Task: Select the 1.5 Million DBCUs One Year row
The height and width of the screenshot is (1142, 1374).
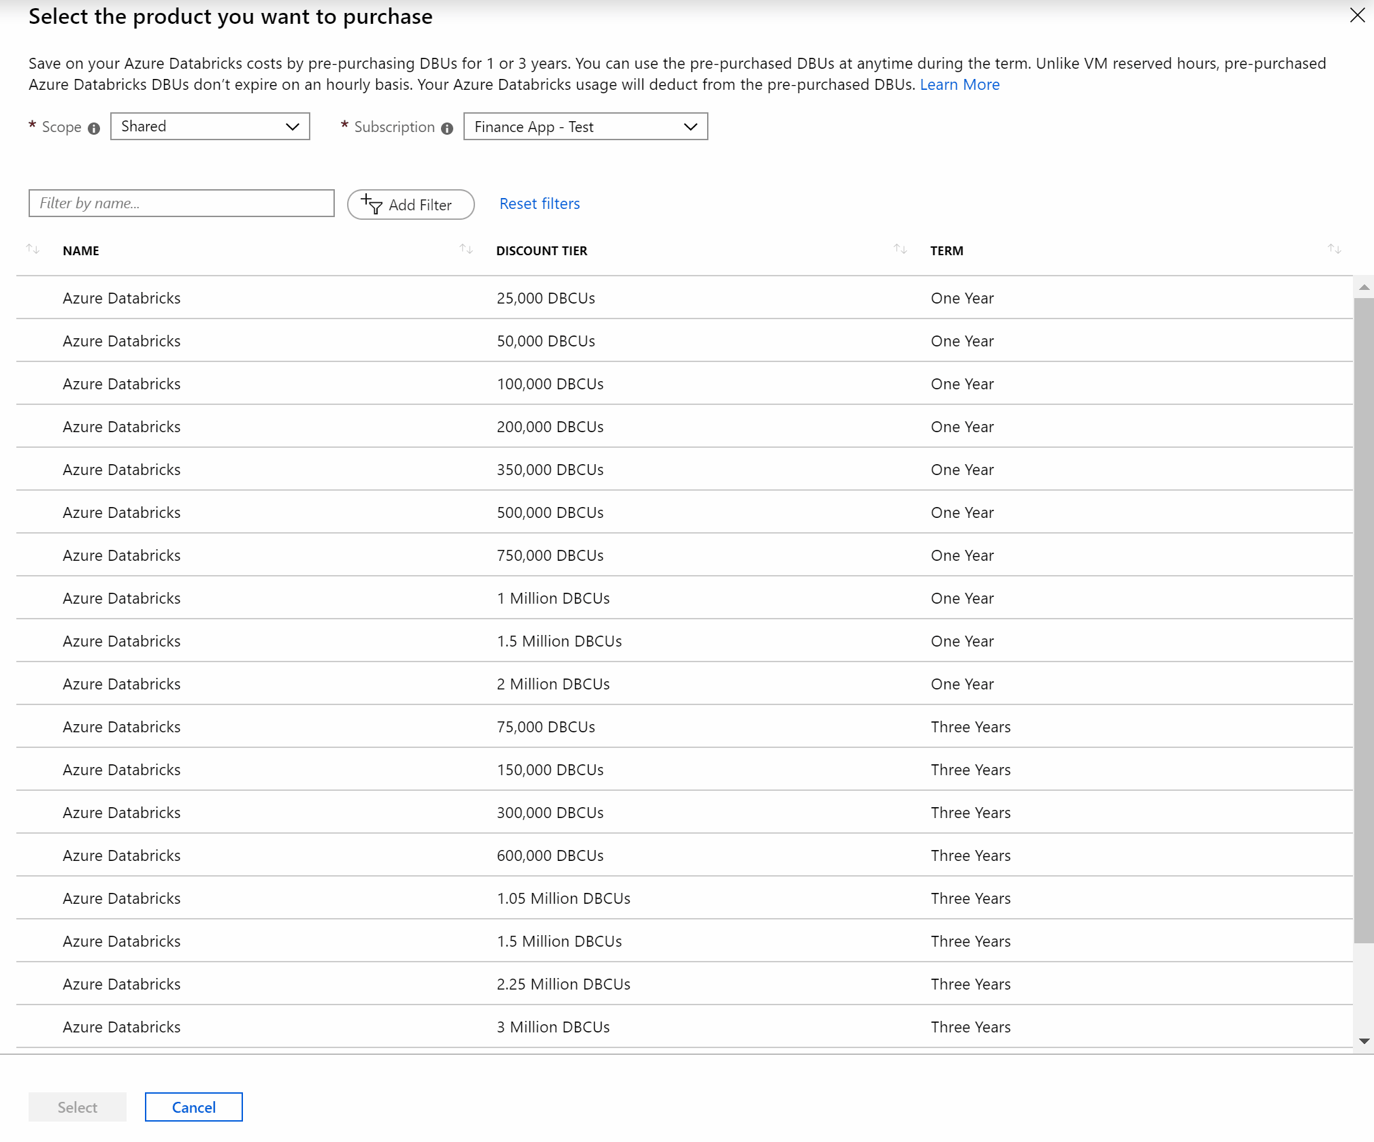Action: [685, 641]
